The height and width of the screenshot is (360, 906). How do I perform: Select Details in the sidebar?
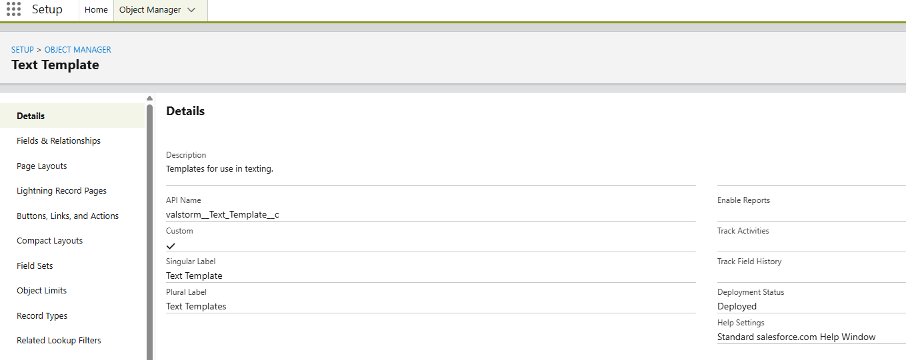31,116
